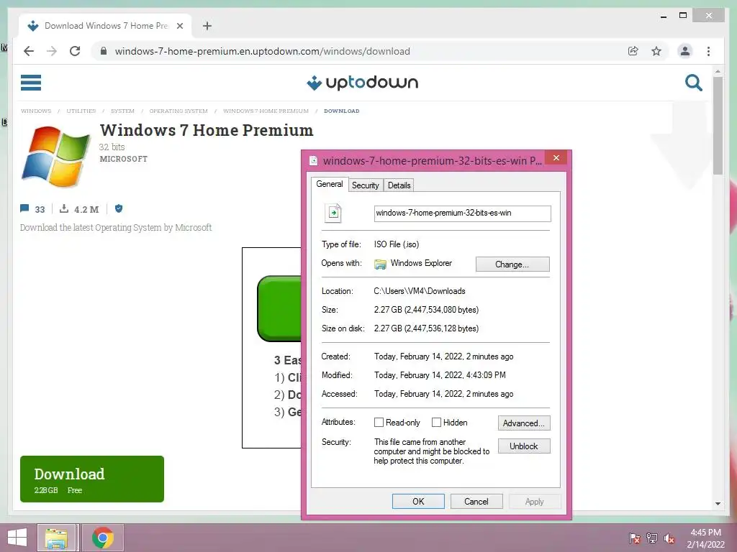Toggle the Hidden attribute checkbox
The image size is (737, 552).
436,423
